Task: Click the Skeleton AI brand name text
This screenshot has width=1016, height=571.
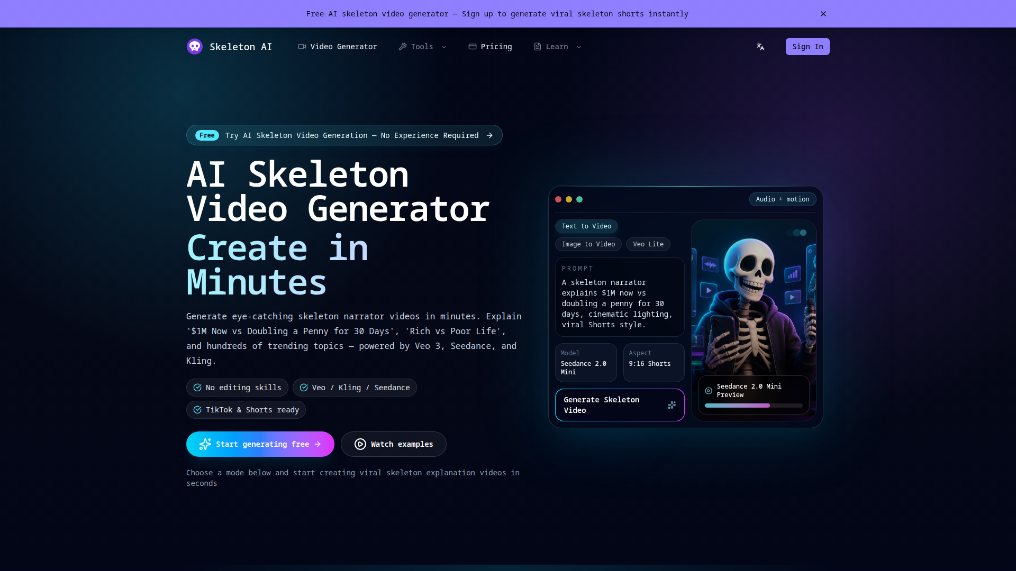Action: [241, 47]
